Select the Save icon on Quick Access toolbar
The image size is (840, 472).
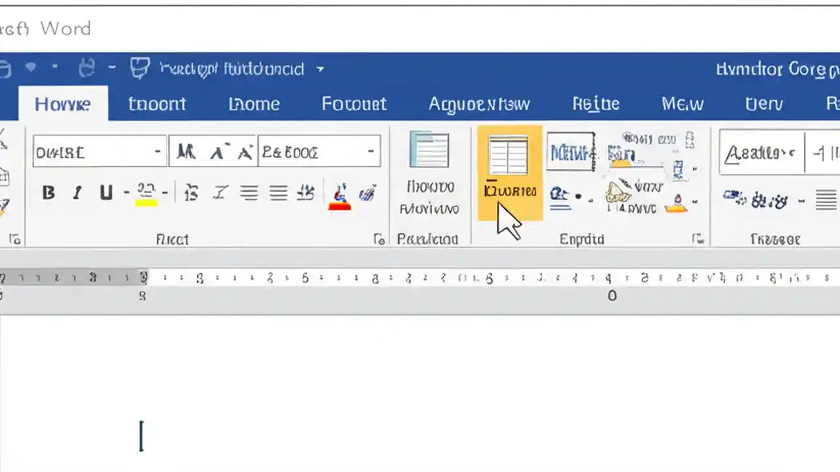point(6,68)
